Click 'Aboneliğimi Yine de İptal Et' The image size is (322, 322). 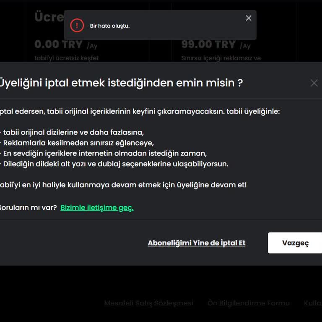click(x=197, y=243)
